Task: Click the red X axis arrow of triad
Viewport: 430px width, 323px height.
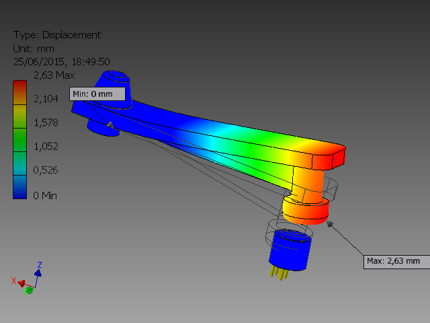Action: pos(21,283)
